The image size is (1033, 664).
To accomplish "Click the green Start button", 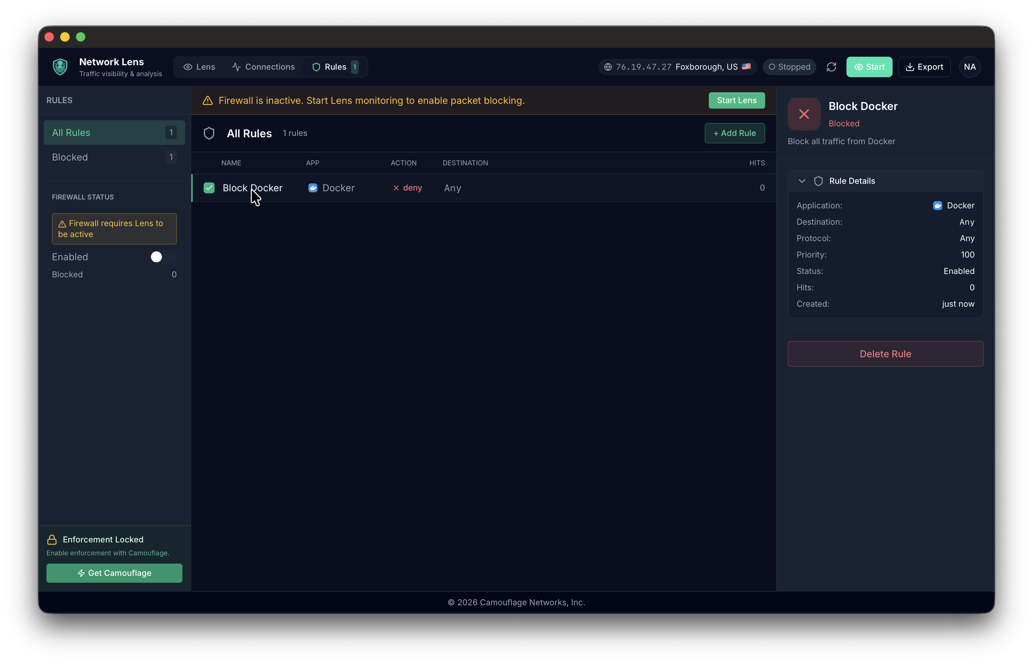I will tap(869, 67).
